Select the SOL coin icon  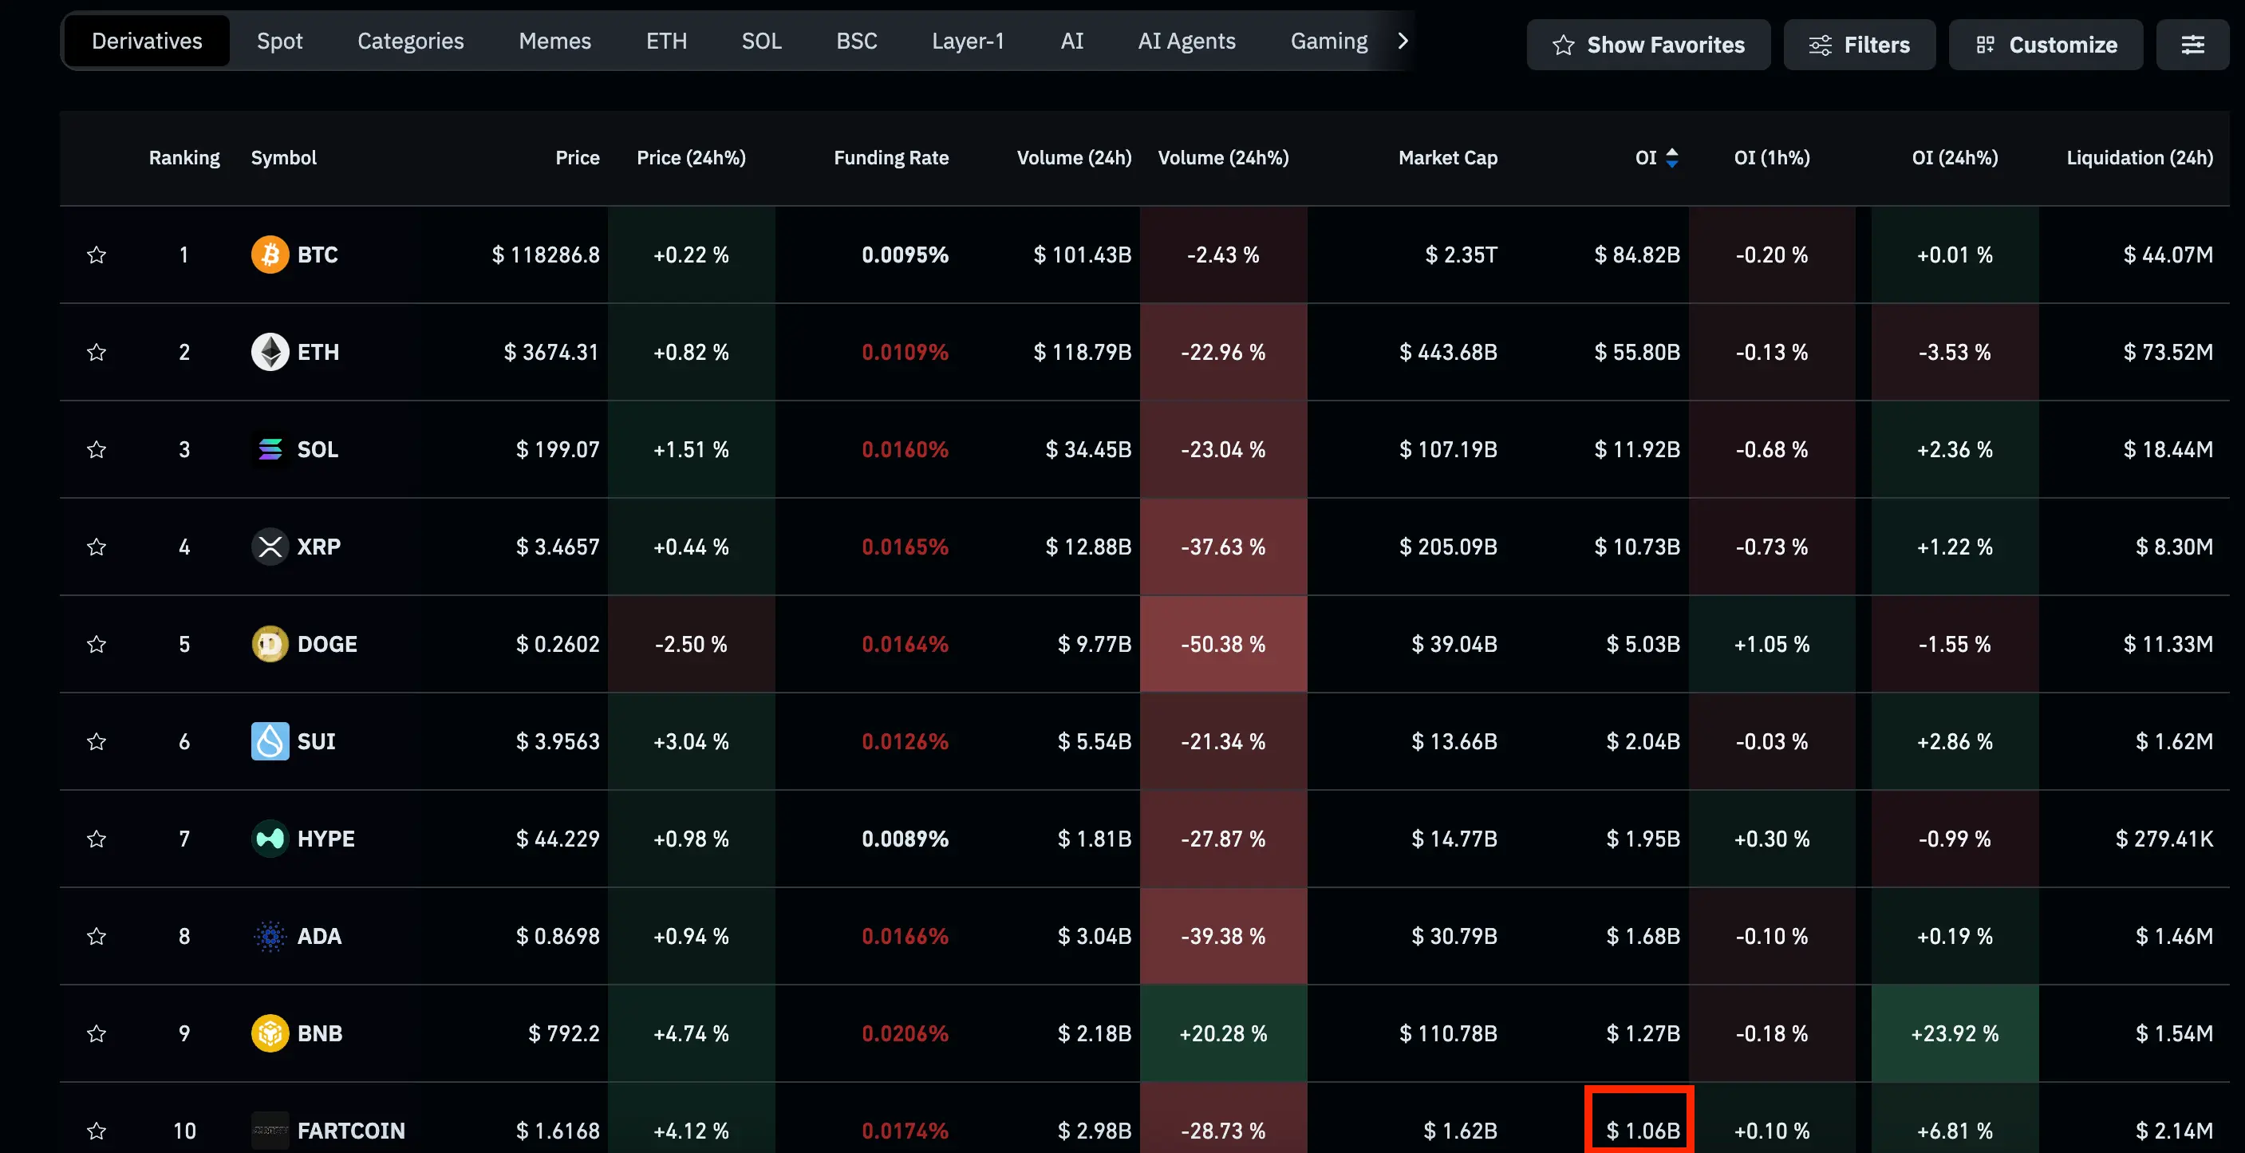pyautogui.click(x=270, y=450)
